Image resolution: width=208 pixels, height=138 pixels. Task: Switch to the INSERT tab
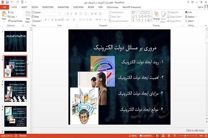click(24, 7)
